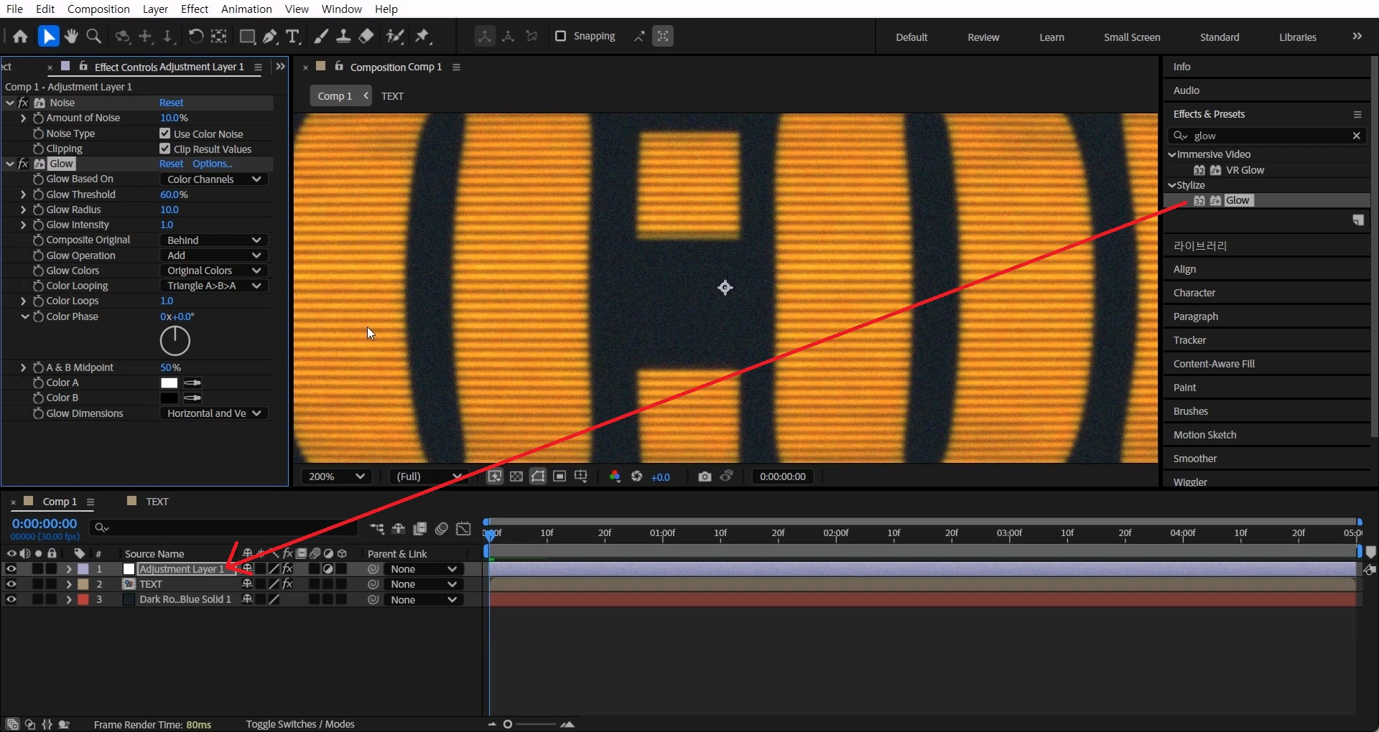Hide the TEXT layer eye toggle
This screenshot has height=732, width=1379.
pyautogui.click(x=11, y=584)
